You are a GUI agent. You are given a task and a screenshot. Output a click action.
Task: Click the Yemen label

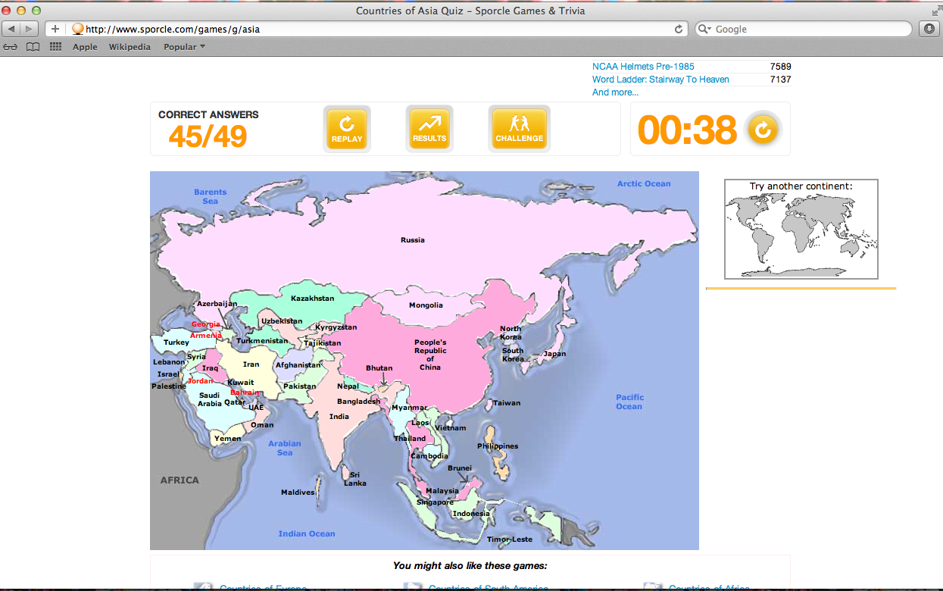tap(227, 439)
